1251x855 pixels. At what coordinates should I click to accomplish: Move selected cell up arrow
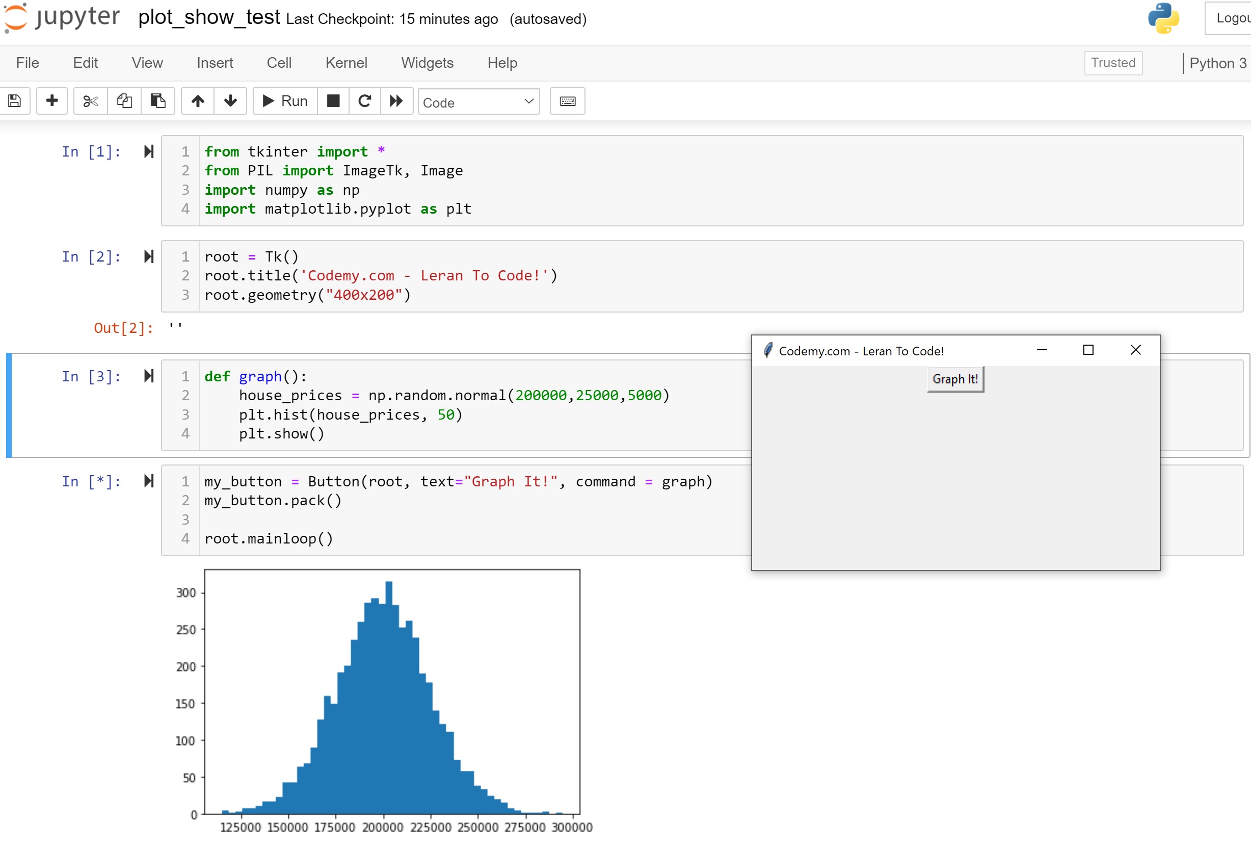pyautogui.click(x=198, y=100)
